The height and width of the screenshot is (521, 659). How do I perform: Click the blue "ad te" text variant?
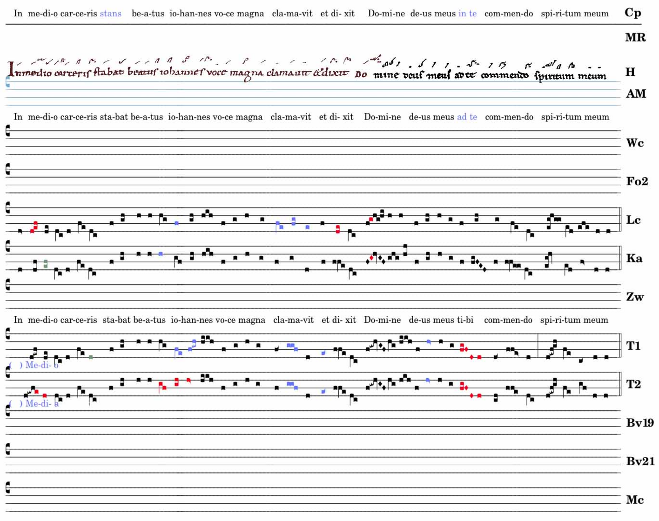click(x=467, y=117)
